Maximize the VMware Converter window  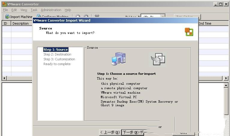(x=221, y=4)
